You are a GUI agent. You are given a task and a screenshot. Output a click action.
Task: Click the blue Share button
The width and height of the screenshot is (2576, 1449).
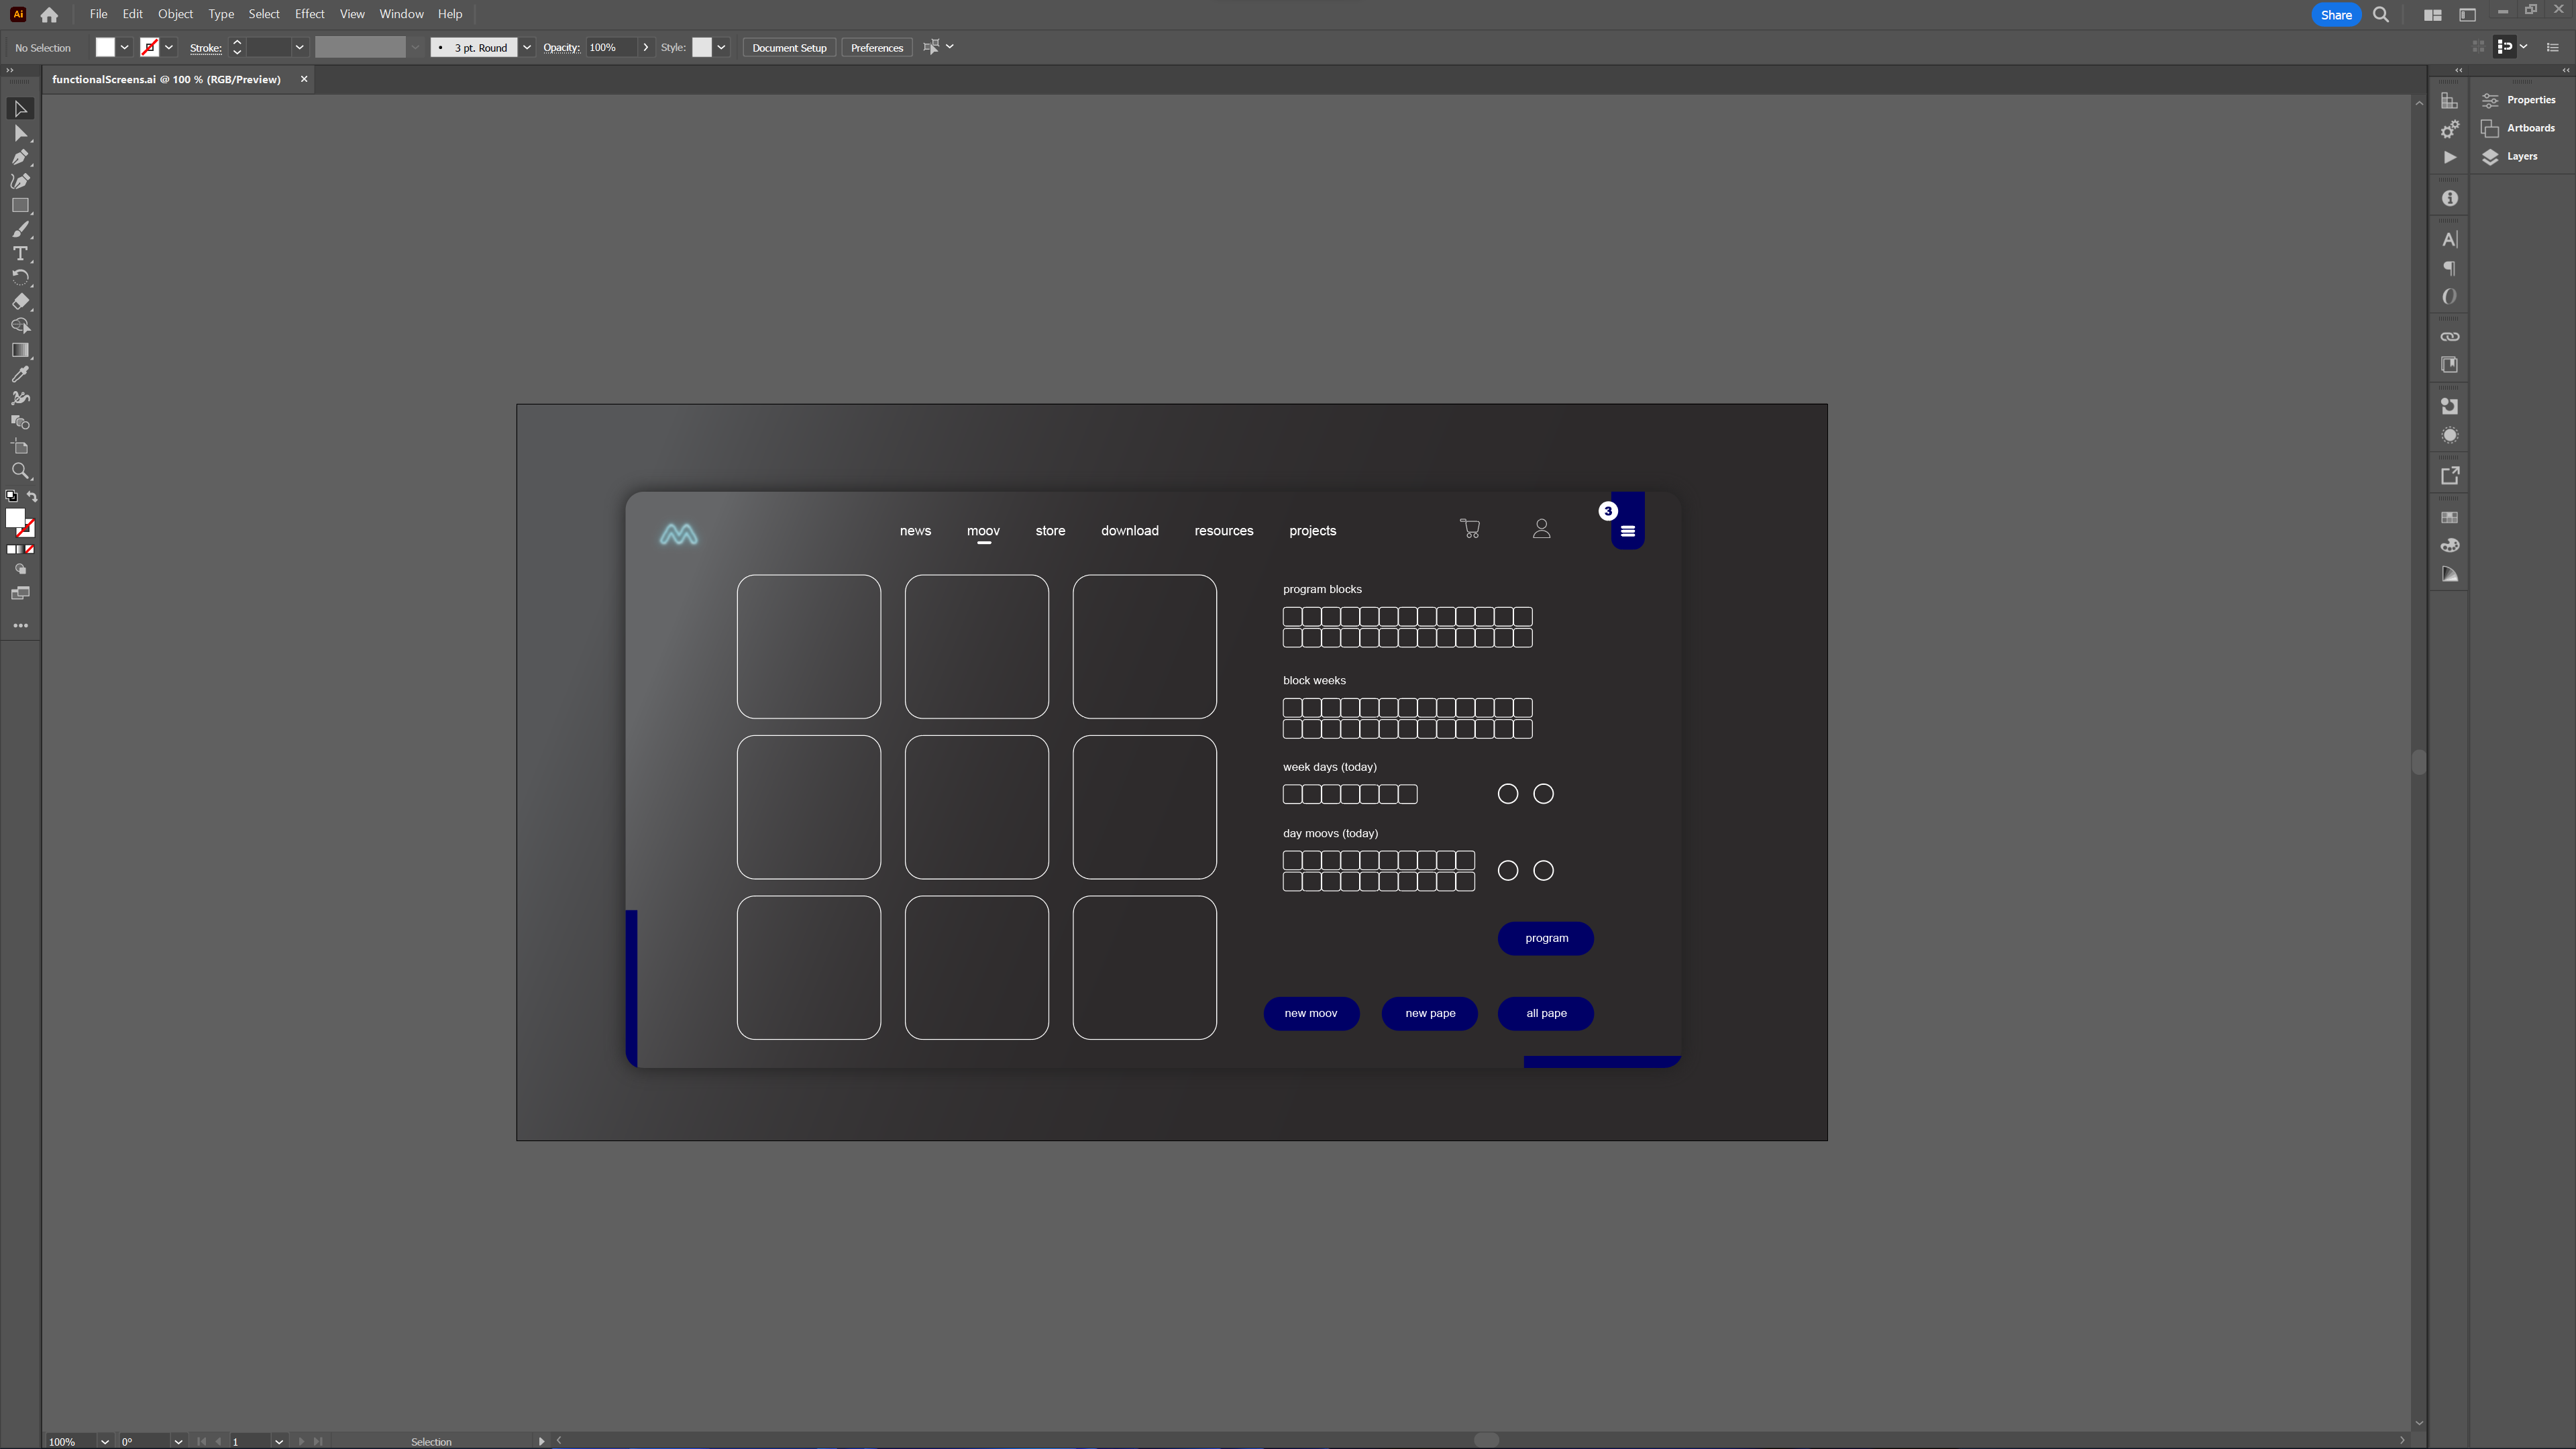pos(2335,15)
